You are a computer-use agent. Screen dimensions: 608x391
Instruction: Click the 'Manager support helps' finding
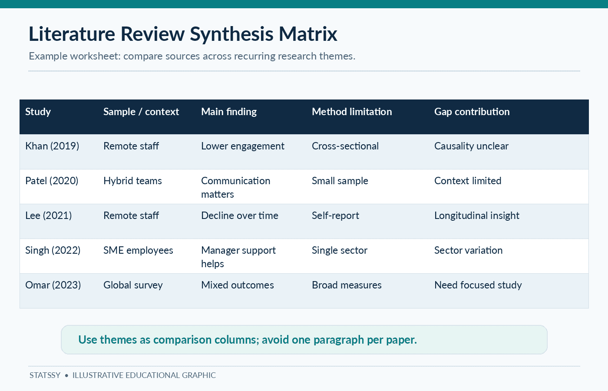[x=238, y=257]
